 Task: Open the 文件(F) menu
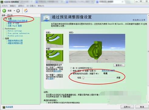click(5, 6)
